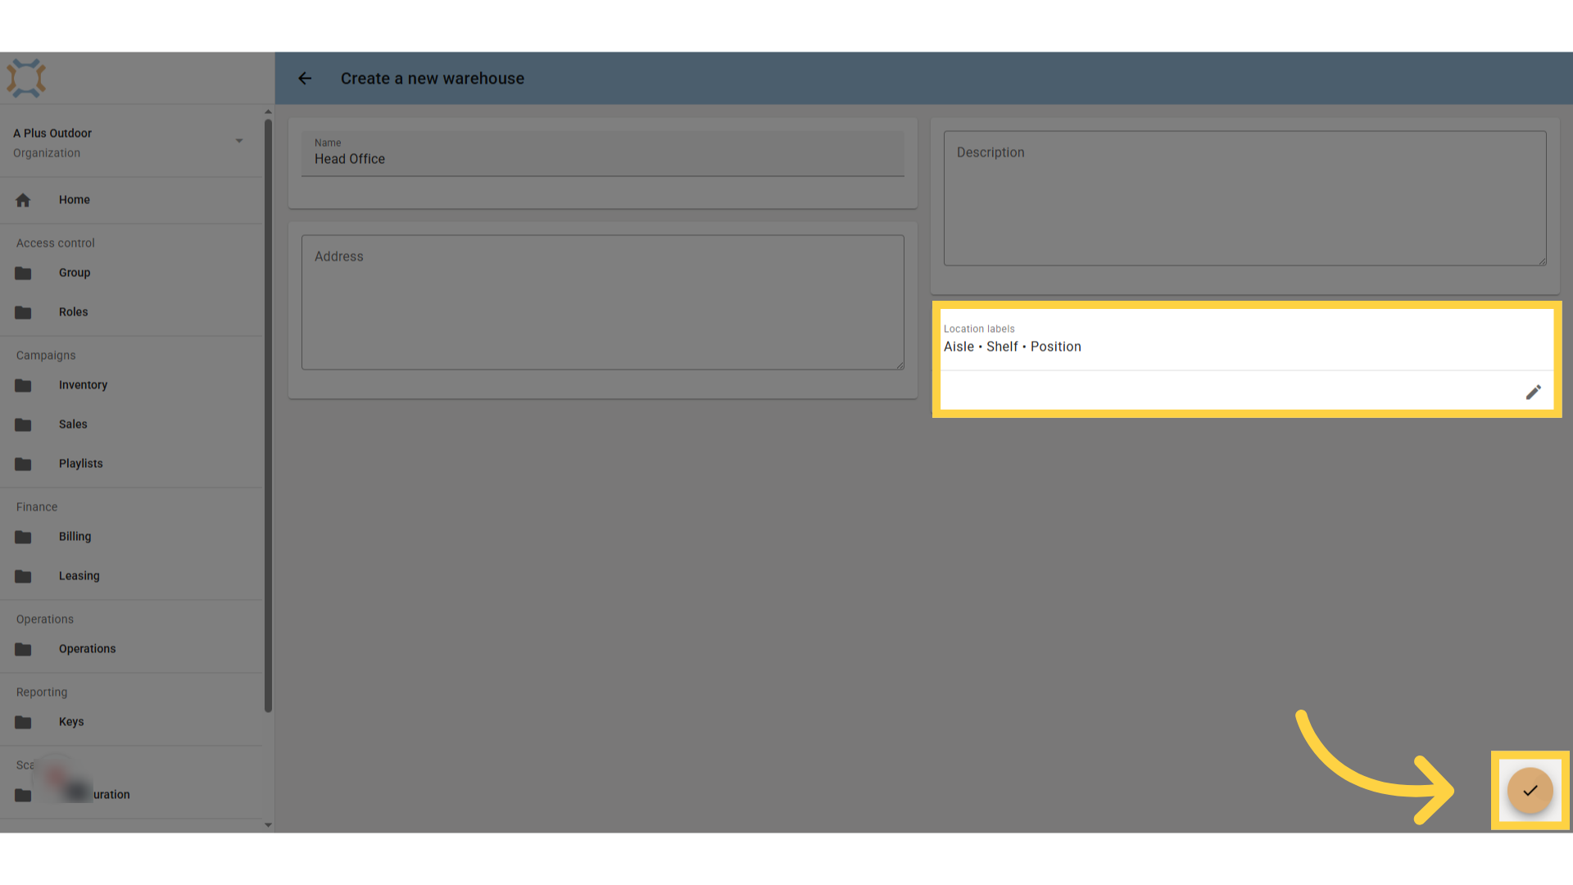1573x885 pixels.
Task: Open the Leasing menu item
Action: [131, 576]
